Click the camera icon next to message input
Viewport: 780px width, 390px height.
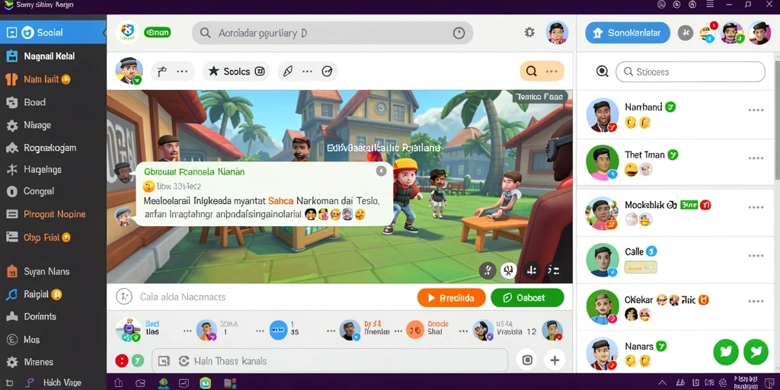tap(527, 360)
